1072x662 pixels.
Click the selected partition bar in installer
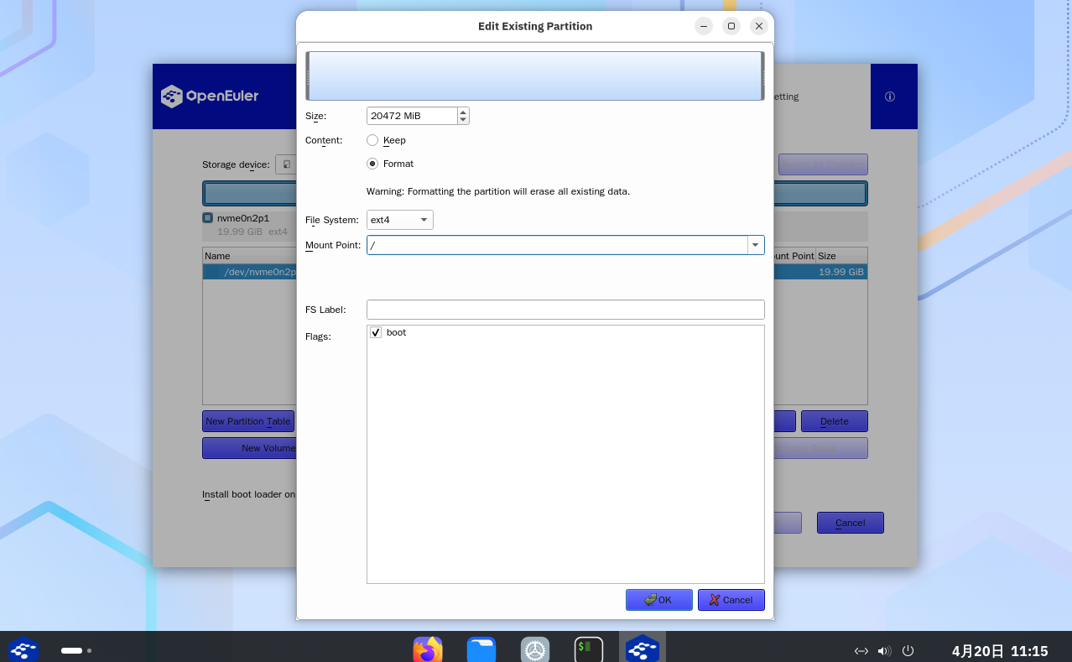click(820, 194)
